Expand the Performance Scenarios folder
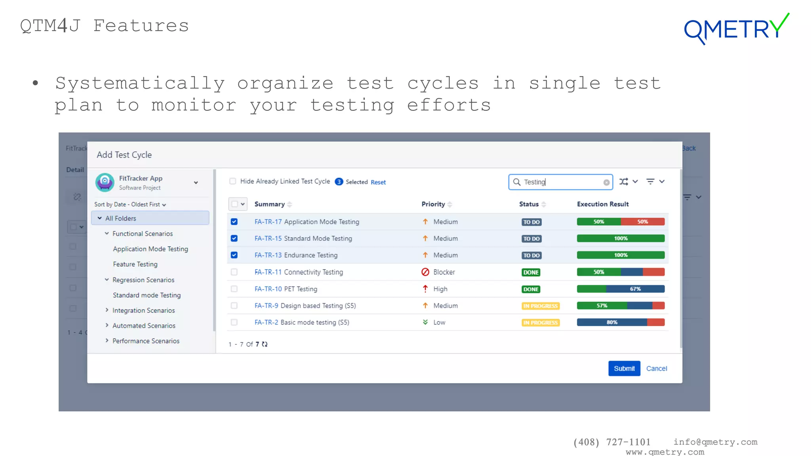 [x=107, y=340]
